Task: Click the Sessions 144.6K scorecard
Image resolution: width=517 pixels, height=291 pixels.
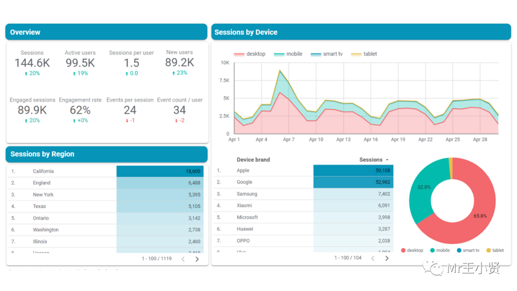Action: [32, 63]
